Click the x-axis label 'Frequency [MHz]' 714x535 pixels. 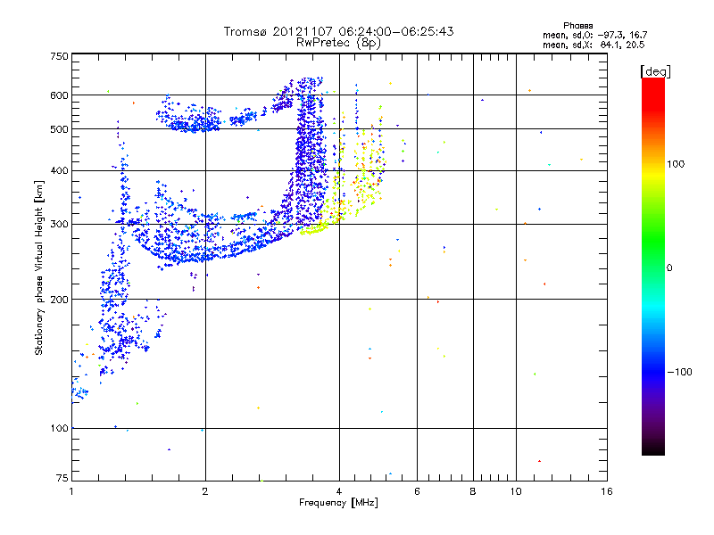click(x=338, y=503)
